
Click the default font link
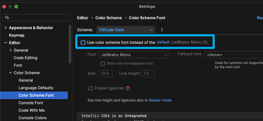pyautogui.click(x=163, y=42)
